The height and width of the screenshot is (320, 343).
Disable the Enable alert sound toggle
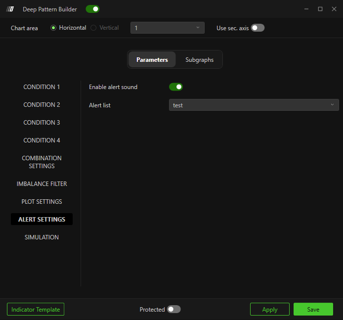coord(176,87)
